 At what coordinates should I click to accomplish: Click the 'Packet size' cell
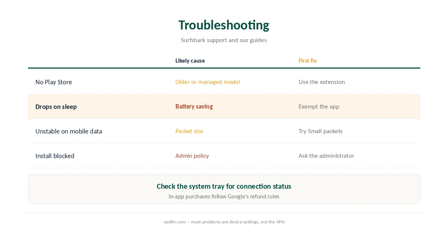[x=189, y=131]
